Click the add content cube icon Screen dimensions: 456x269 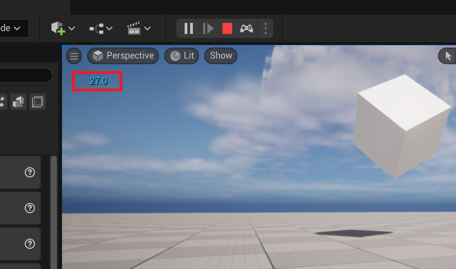click(x=58, y=28)
